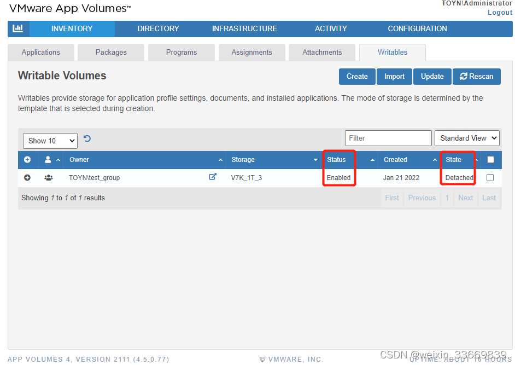Switch to the Applications tab
The image size is (515, 365).
tap(40, 53)
